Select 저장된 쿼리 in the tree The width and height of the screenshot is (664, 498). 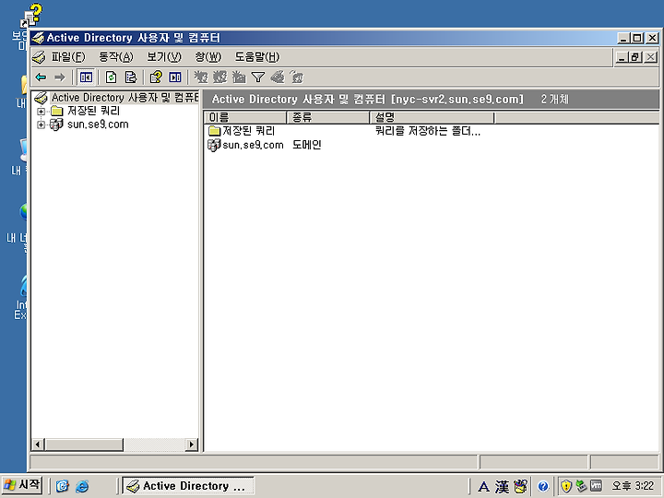tap(93, 111)
